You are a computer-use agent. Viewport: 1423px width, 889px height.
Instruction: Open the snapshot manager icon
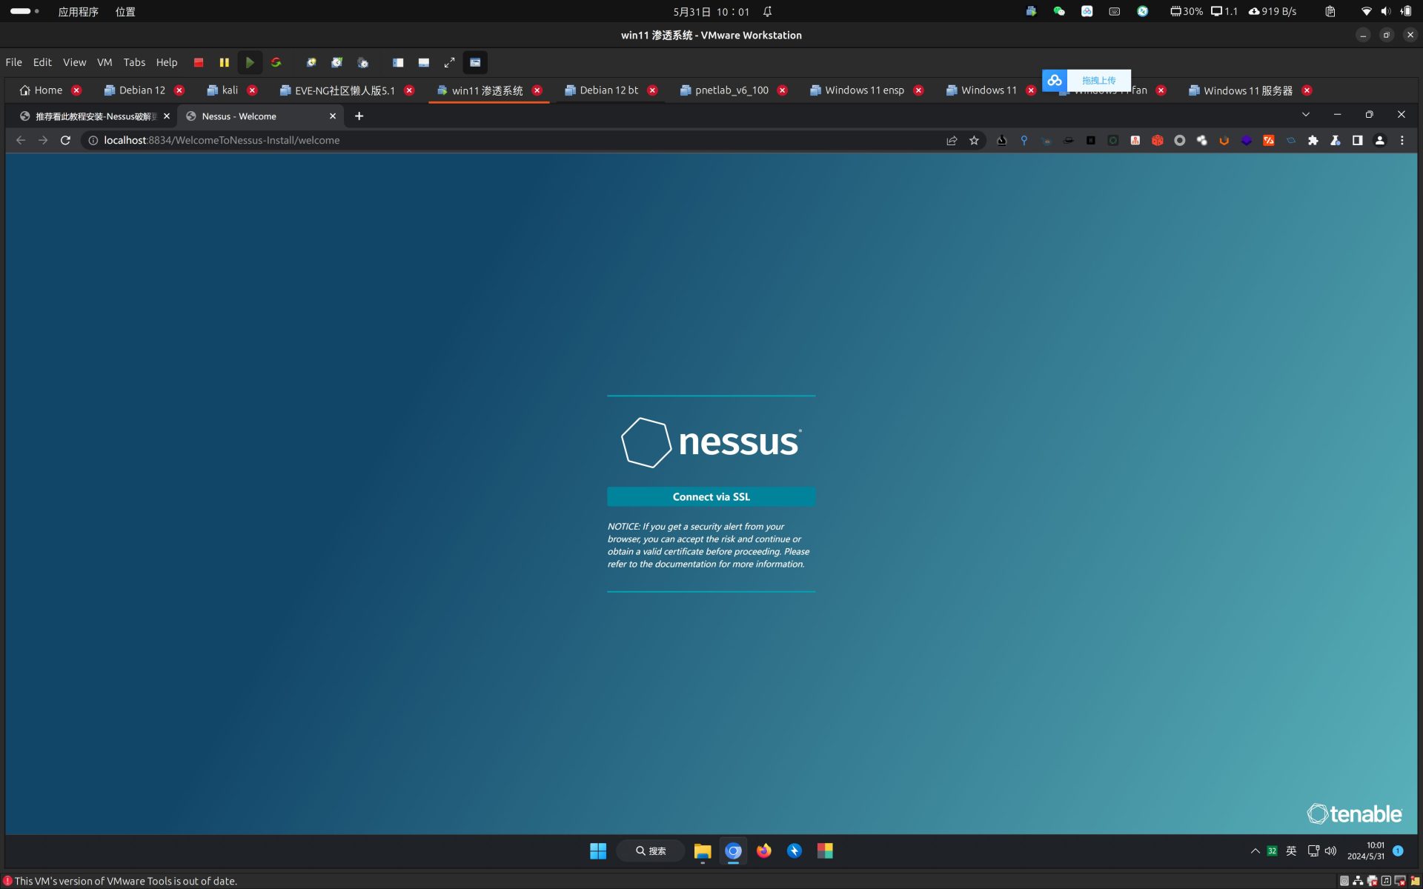(362, 63)
